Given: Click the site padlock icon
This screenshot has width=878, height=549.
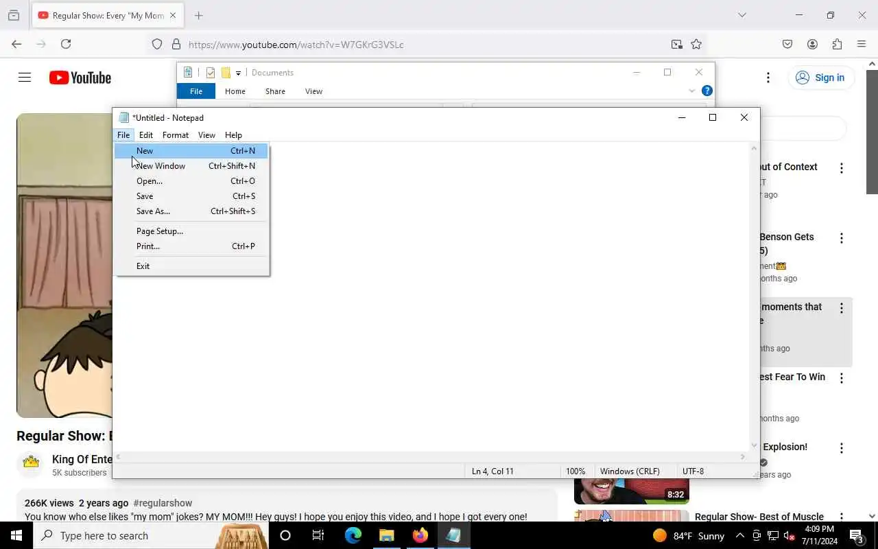Looking at the screenshot, I should pos(176,44).
